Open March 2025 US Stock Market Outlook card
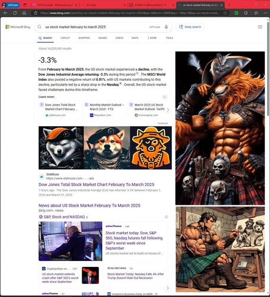Image resolution: width=270 pixels, height=297 pixels. [147, 110]
